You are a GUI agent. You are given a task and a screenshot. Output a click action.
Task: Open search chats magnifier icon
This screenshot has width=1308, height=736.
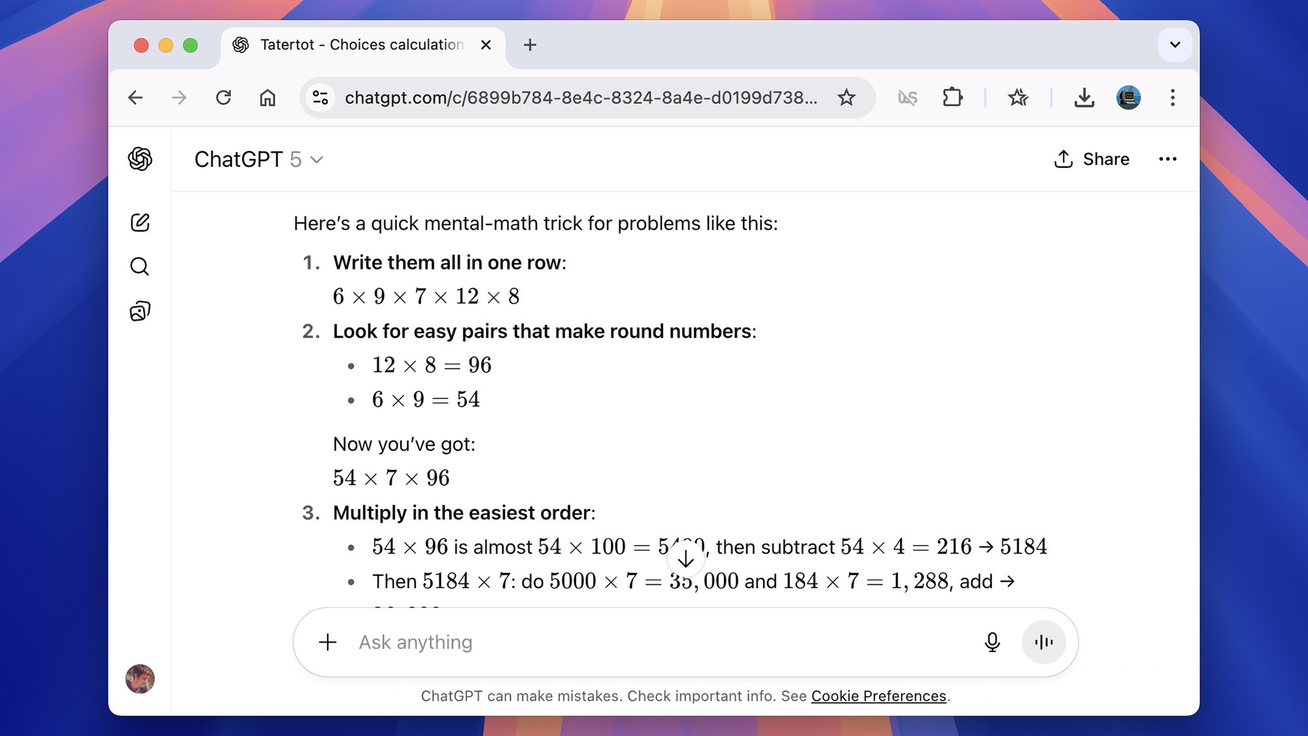coord(139,267)
